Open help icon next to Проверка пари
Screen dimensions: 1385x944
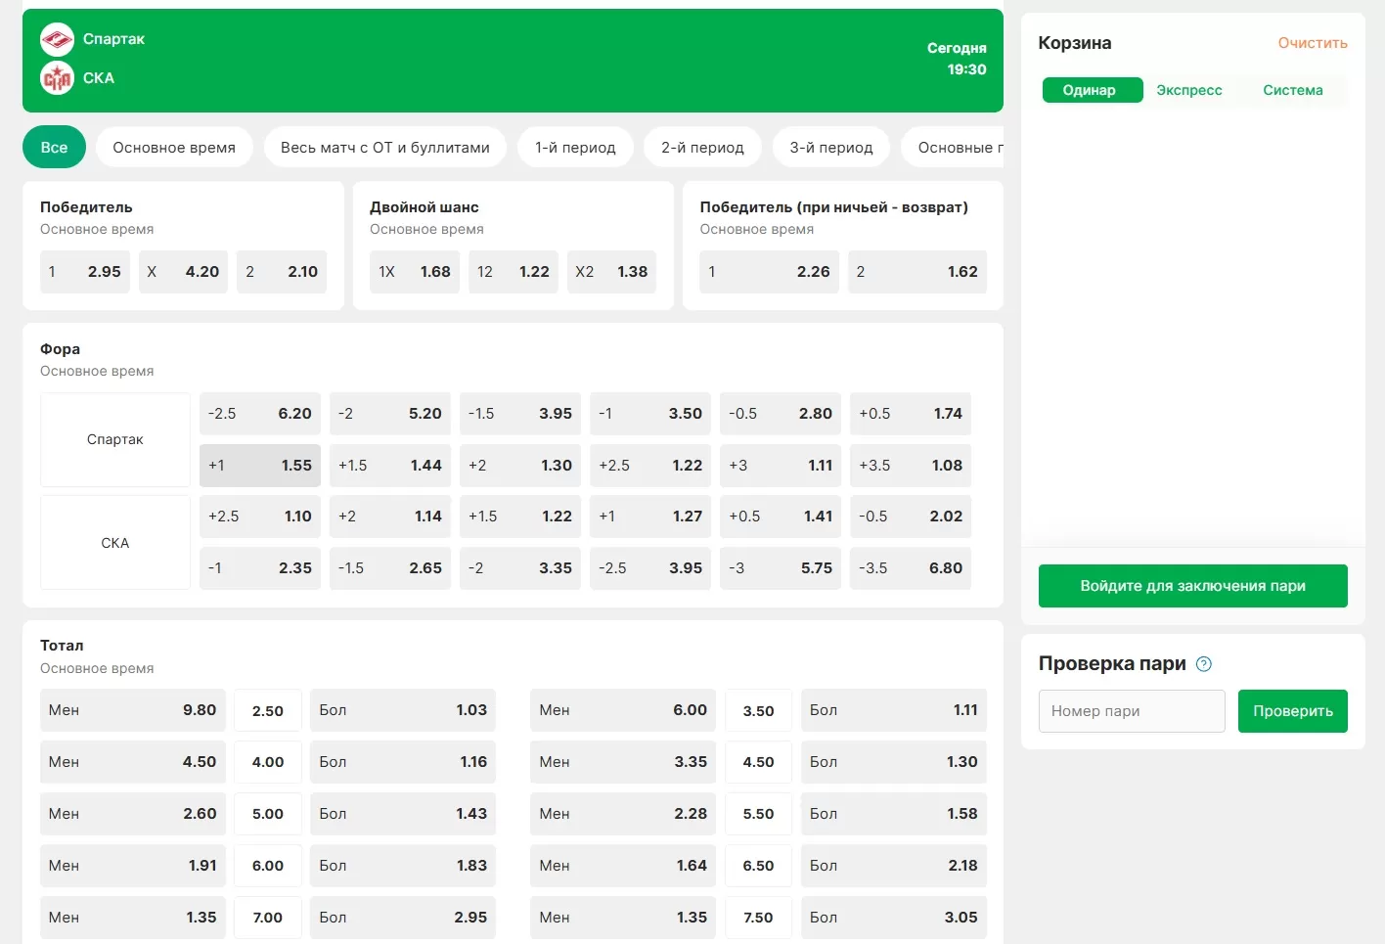tap(1204, 664)
